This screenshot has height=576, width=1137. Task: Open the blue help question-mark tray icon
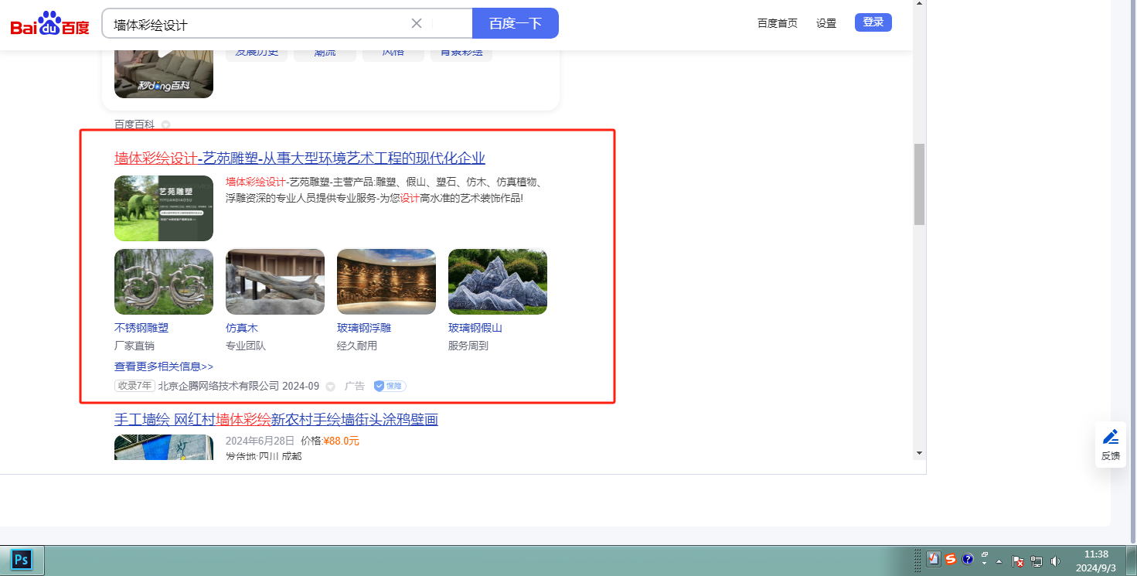tap(967, 559)
